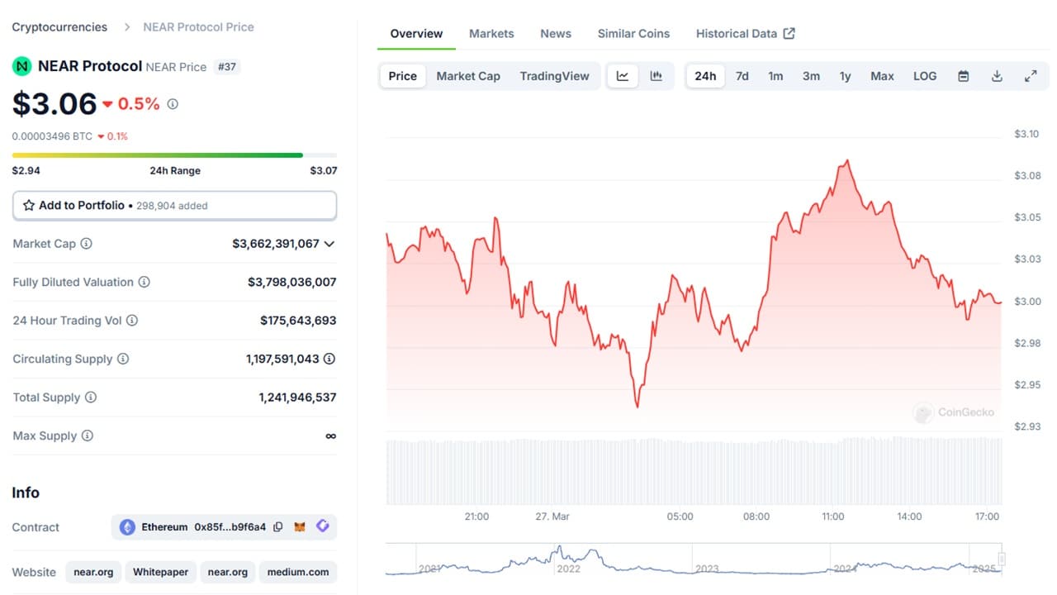Screen dimensions: 1057x595
Task: Click the volume bars below the price chart
Action: (x=694, y=471)
